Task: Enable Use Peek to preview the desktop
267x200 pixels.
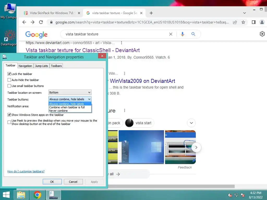Action: [x=9, y=122]
